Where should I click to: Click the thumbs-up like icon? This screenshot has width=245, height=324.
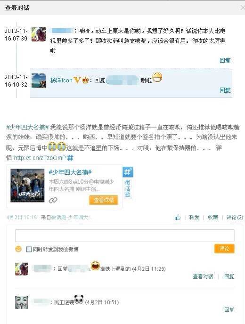178,217
